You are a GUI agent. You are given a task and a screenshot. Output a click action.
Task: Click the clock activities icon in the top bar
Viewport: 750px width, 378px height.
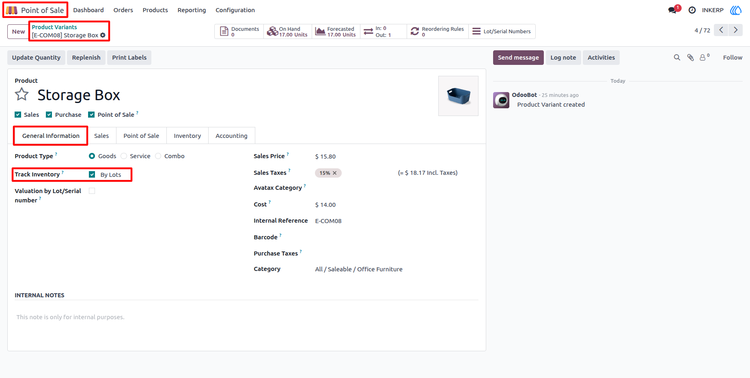click(692, 10)
